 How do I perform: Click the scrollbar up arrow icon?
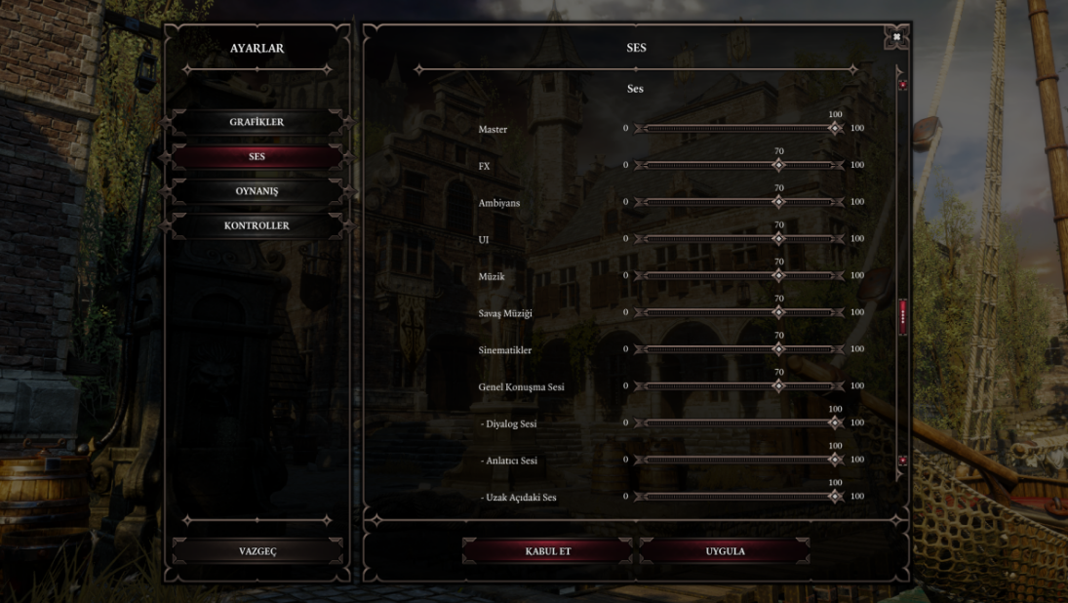(x=902, y=85)
